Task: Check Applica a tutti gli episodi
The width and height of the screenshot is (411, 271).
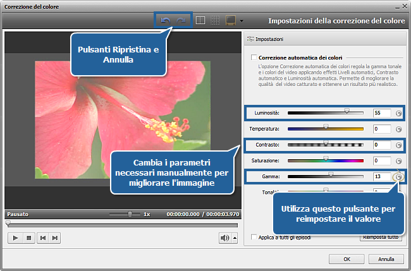Action: tap(253, 237)
